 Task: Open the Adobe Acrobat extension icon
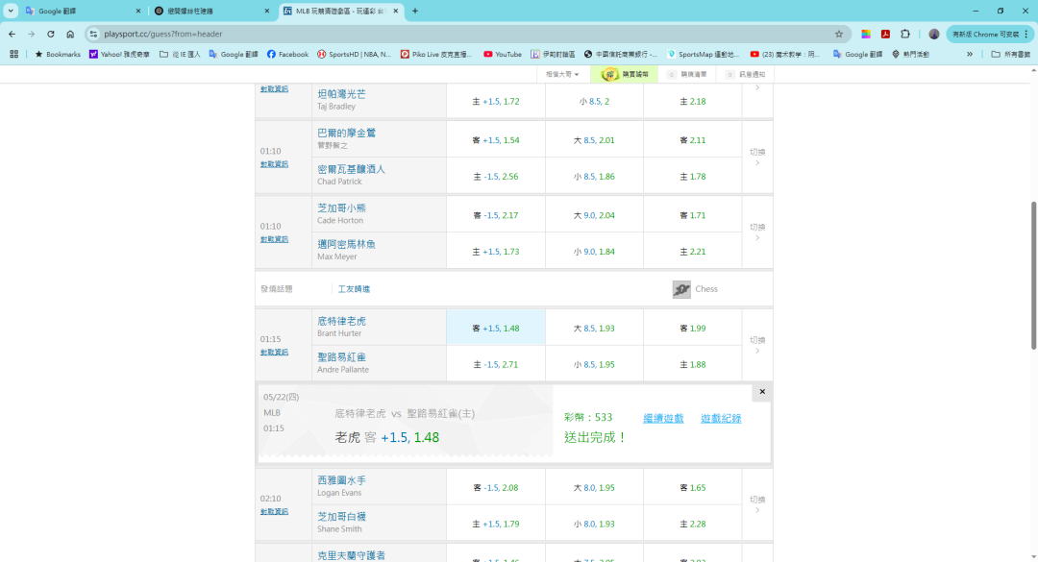[x=885, y=34]
